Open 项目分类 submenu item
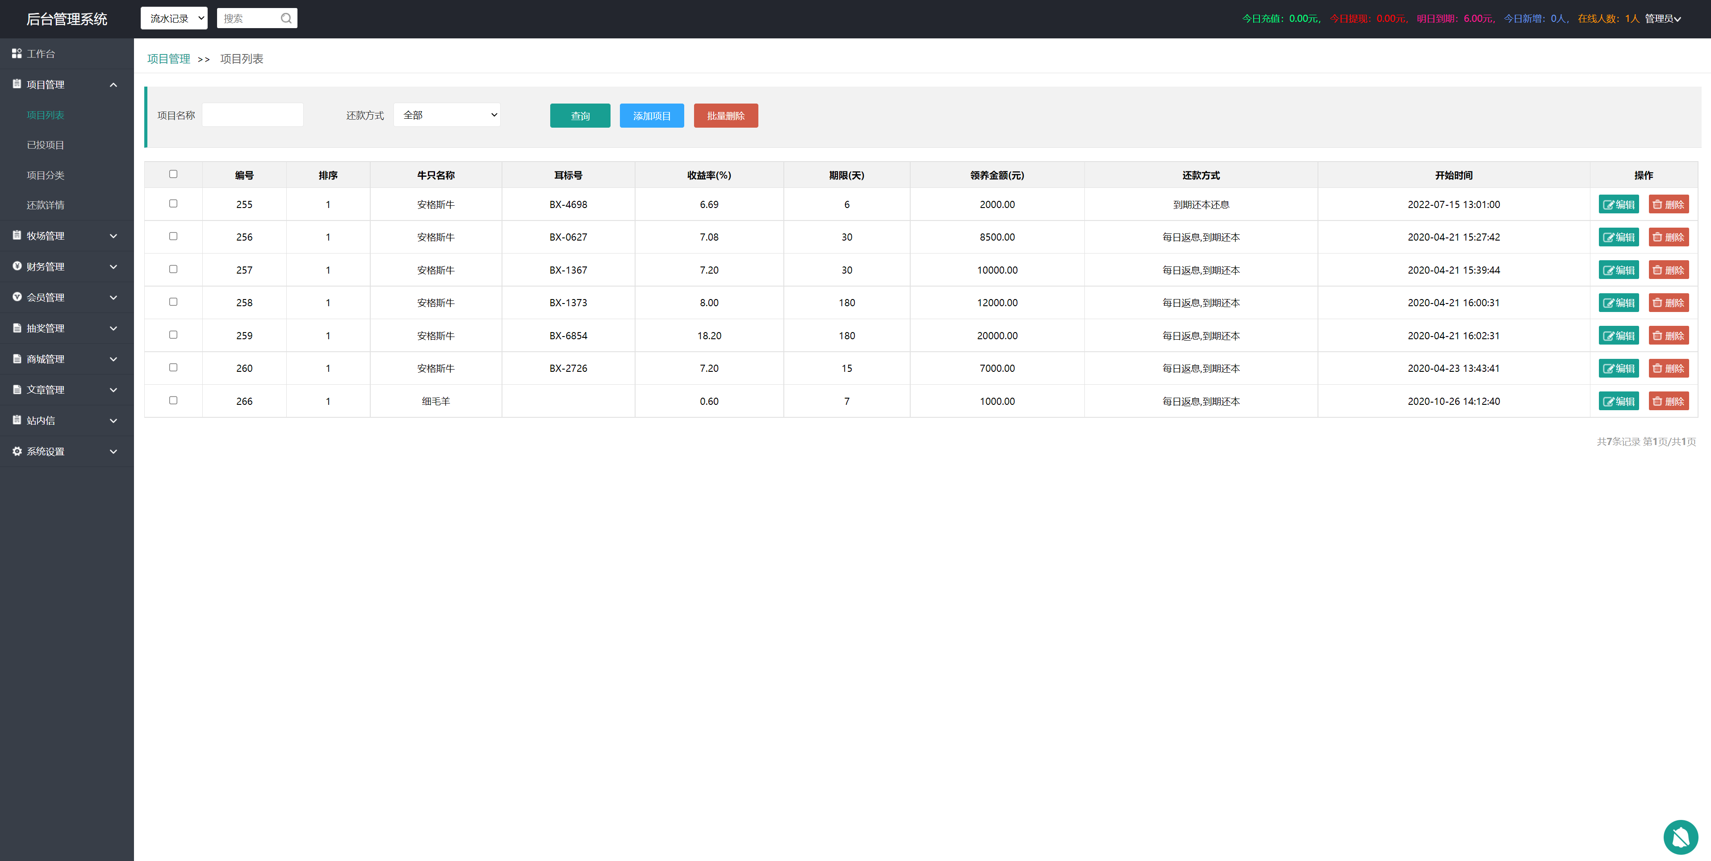Image resolution: width=1711 pixels, height=861 pixels. (45, 175)
